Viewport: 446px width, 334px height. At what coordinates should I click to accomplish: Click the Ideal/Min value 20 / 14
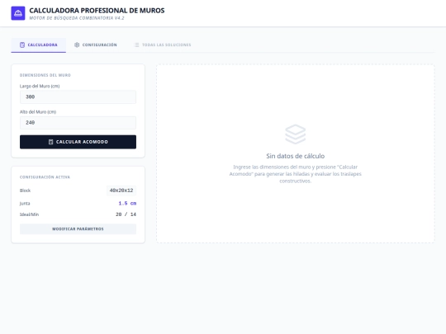click(x=126, y=214)
